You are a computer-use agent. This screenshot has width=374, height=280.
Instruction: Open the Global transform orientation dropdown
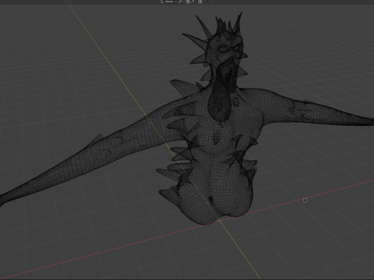(x=168, y=2)
